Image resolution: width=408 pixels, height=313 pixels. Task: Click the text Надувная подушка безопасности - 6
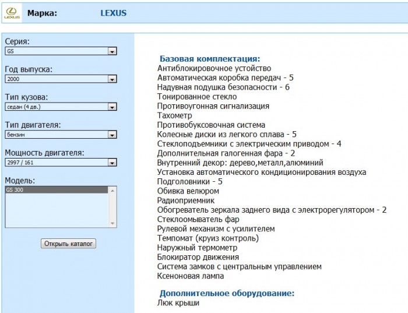coord(223,87)
